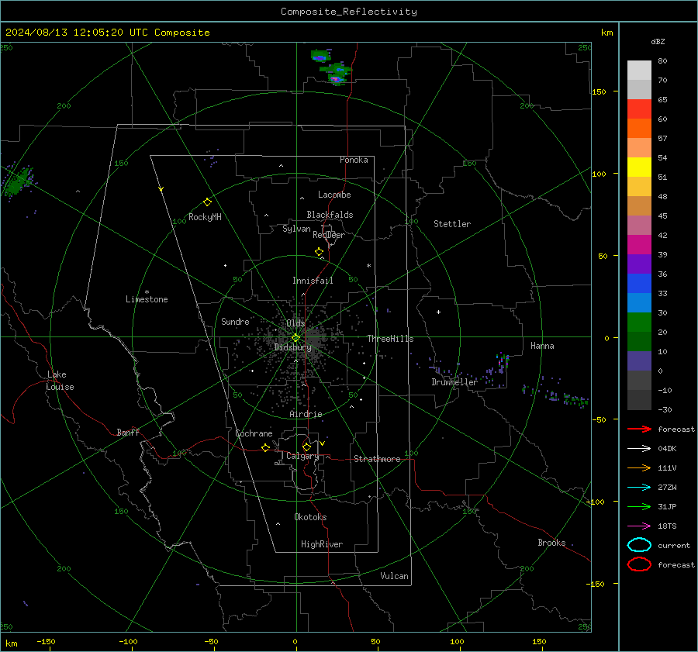Click the RedDeer city label
This screenshot has width=698, height=652.
[x=329, y=235]
